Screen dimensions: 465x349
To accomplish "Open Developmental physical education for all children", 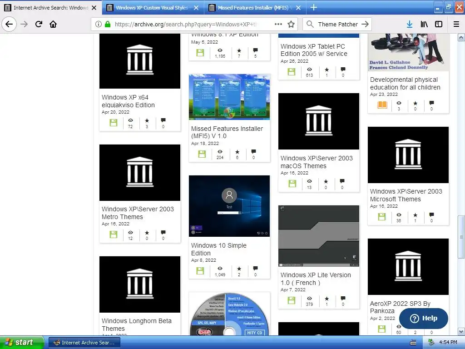I will (405, 84).
